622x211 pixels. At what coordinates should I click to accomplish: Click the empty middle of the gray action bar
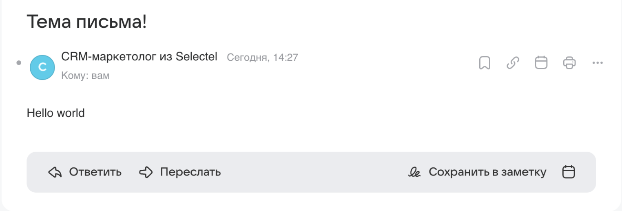[x=314, y=172]
